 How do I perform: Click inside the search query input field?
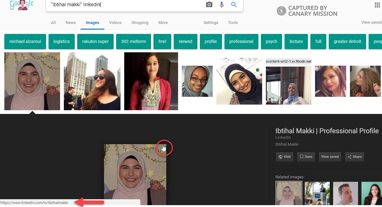coord(125,4)
